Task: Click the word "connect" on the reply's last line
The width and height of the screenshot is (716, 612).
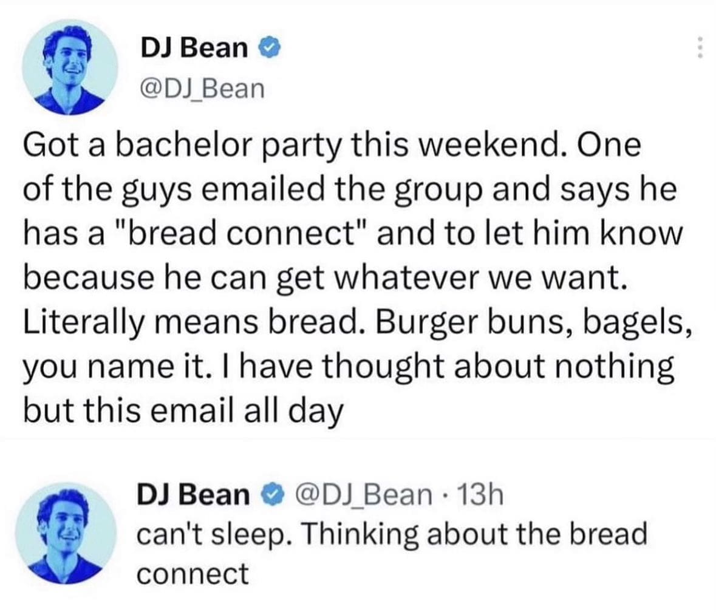Action: click(193, 573)
